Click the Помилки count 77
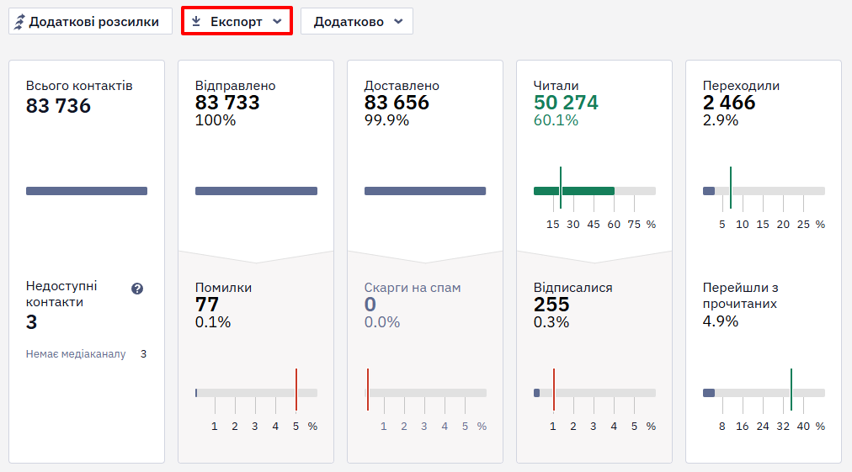 206,305
